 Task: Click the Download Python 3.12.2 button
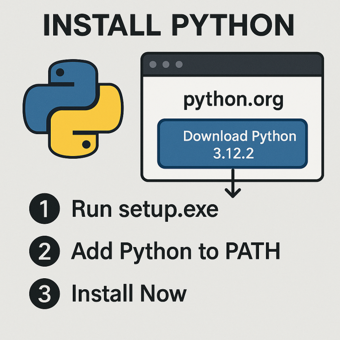click(232, 144)
